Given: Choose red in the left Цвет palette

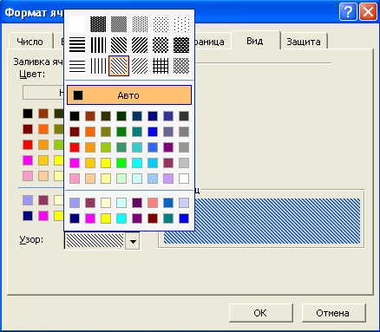Looking at the screenshot, I should 28,145.
